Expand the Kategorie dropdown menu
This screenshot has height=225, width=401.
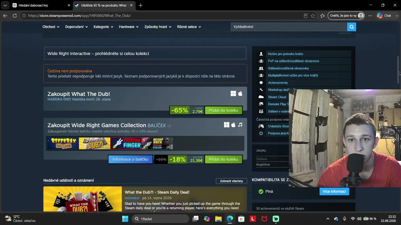click(103, 27)
